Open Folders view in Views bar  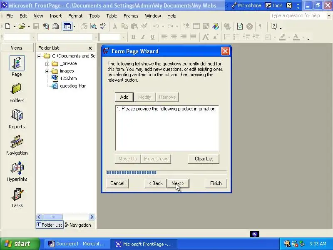point(17,93)
